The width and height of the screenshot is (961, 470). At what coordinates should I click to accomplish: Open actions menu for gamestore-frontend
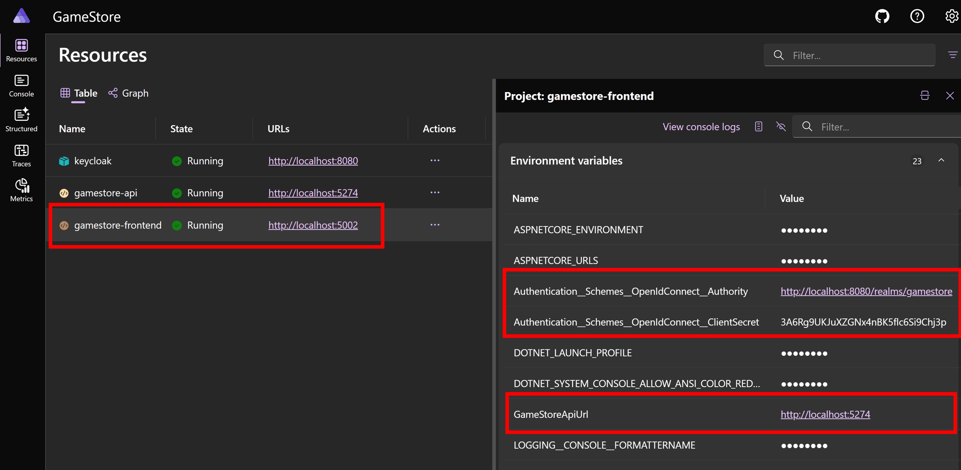[435, 225]
